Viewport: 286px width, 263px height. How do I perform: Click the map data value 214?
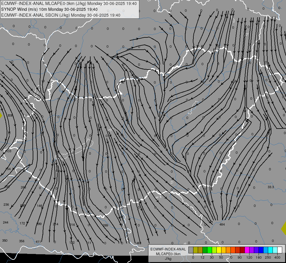click(56, 224)
